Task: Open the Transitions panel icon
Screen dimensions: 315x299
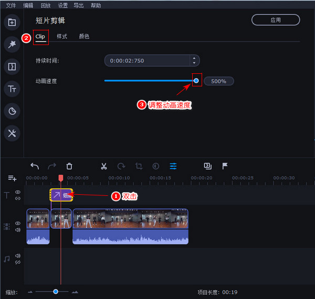Action: coord(12,67)
